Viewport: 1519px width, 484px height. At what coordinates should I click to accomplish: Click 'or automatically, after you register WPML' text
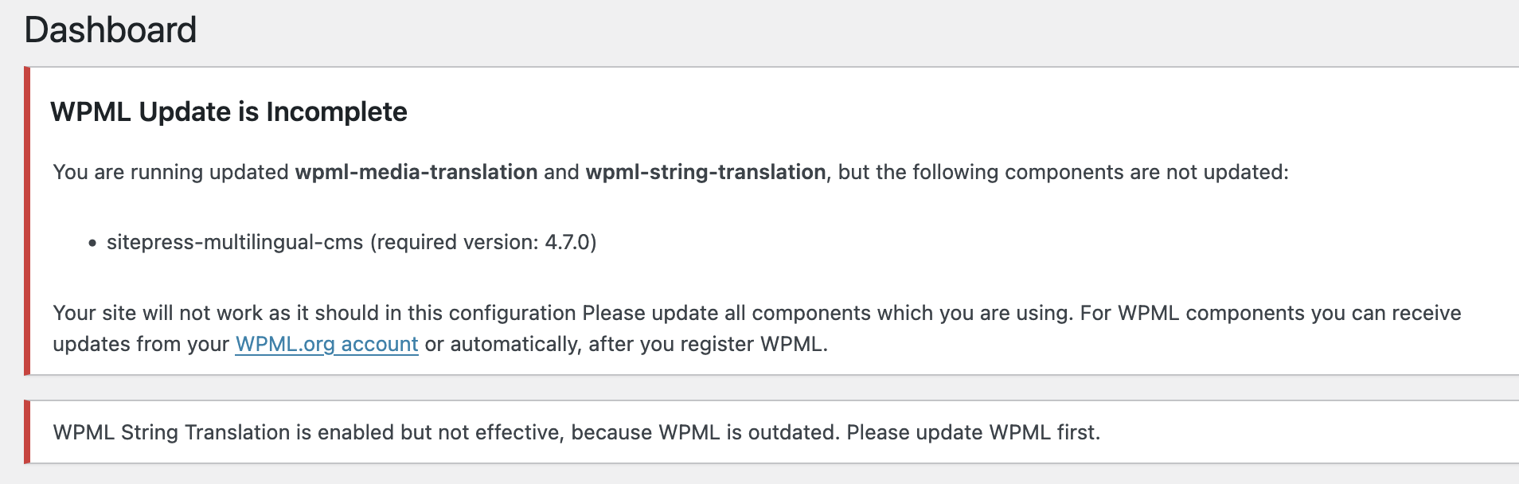[627, 344]
